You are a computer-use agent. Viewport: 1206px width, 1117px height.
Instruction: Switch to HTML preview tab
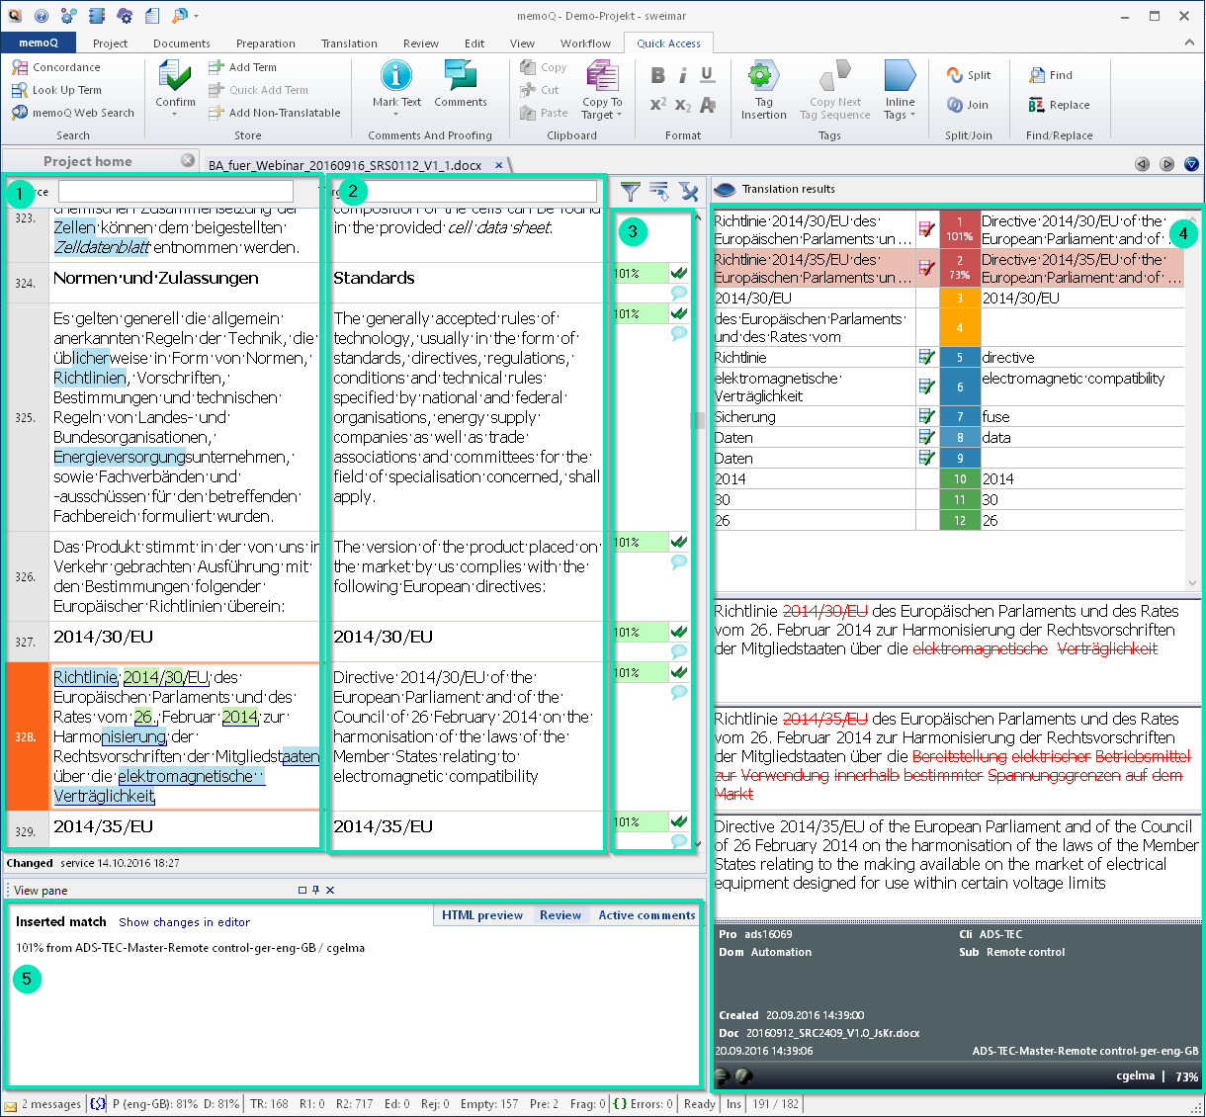[x=482, y=915]
